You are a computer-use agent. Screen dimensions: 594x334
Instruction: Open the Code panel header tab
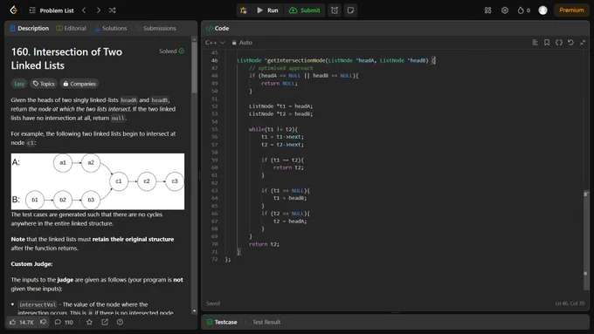pyautogui.click(x=218, y=29)
